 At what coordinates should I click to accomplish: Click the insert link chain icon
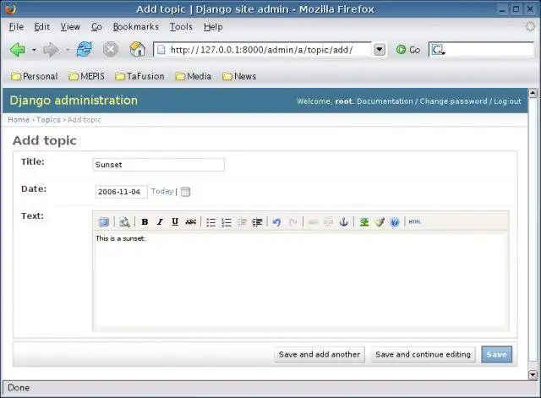313,222
